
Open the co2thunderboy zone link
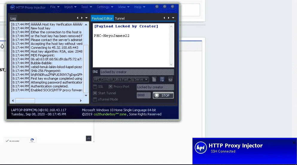click(110, 114)
